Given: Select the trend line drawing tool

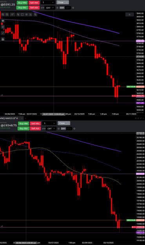Looking at the screenshot, I should coord(3,33).
